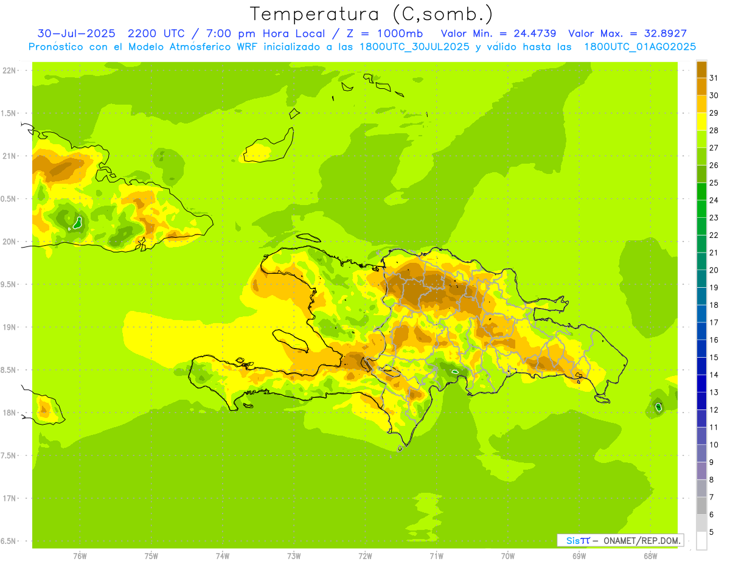Pick the dark blue 13–14 legend swatch
Image resolution: width=730 pixels, height=564 pixels.
tap(701, 383)
